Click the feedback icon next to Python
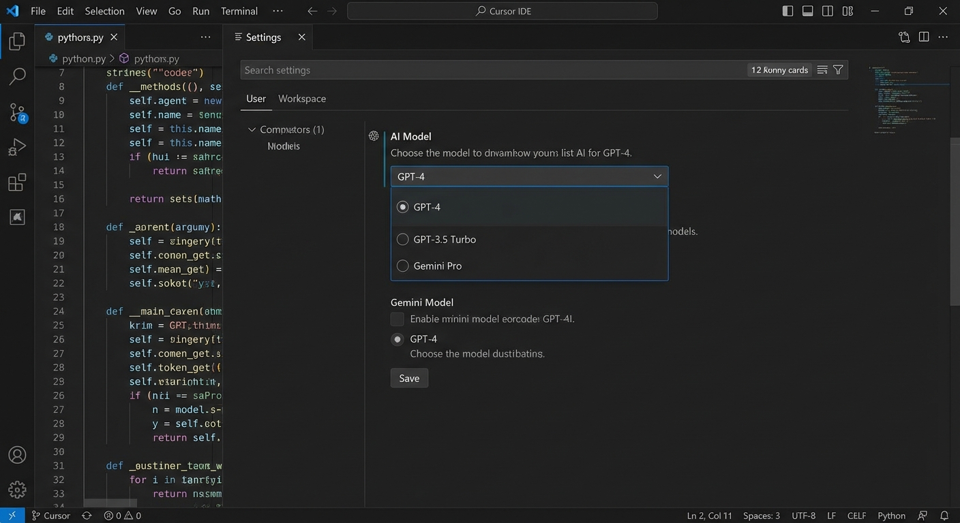The image size is (960, 523). [922, 516]
